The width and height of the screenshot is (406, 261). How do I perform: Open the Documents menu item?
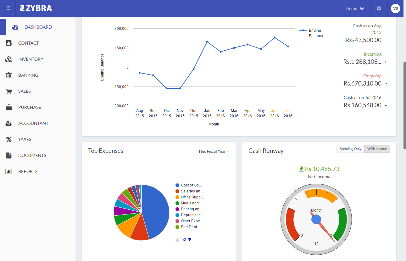38,155
